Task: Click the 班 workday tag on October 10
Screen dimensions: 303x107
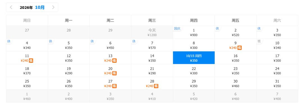Action: 259,41
